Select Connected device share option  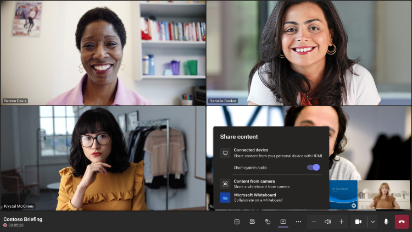click(x=271, y=153)
